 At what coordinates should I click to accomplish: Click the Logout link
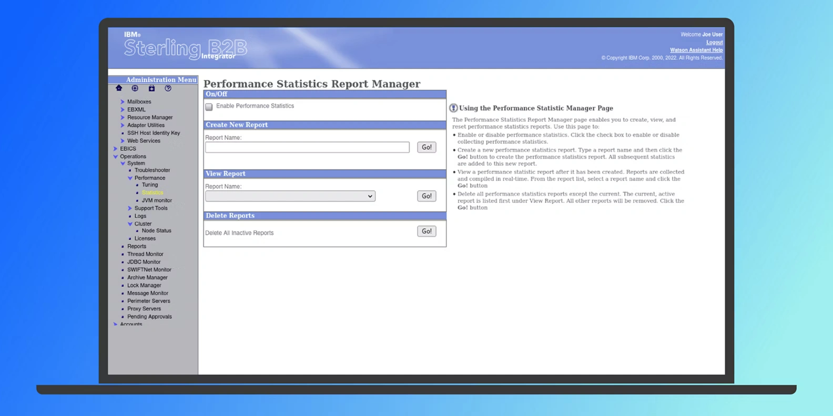click(x=714, y=43)
